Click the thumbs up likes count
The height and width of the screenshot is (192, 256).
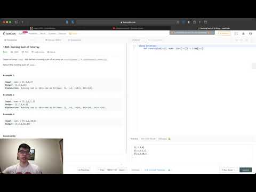click(x=15, y=52)
